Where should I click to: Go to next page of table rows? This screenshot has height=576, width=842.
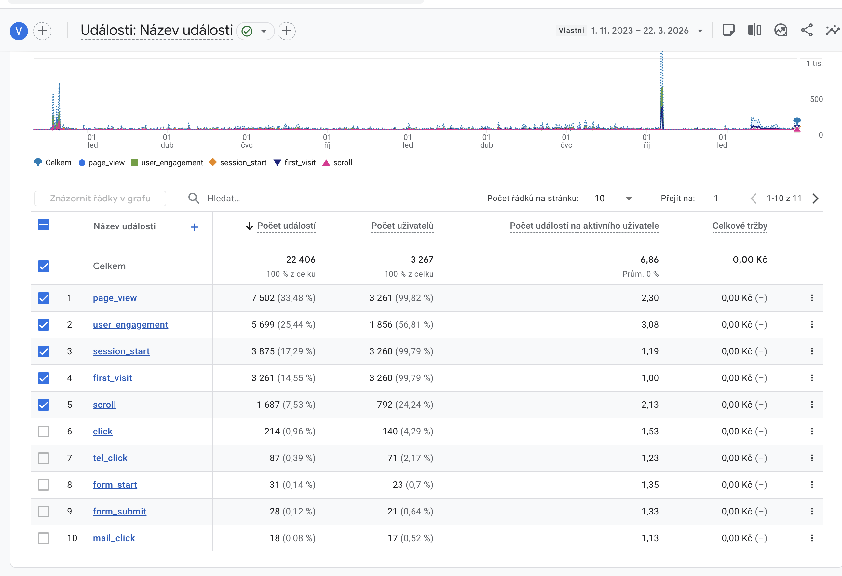coord(815,198)
